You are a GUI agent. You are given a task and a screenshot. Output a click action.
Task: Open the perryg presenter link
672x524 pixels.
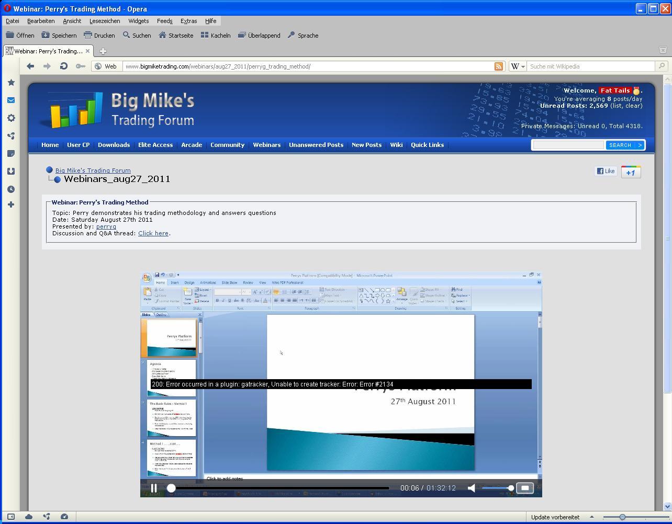point(106,226)
